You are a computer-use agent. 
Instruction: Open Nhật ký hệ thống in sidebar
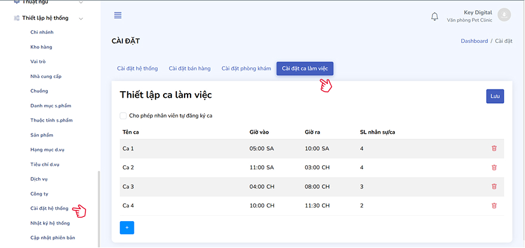(50, 223)
